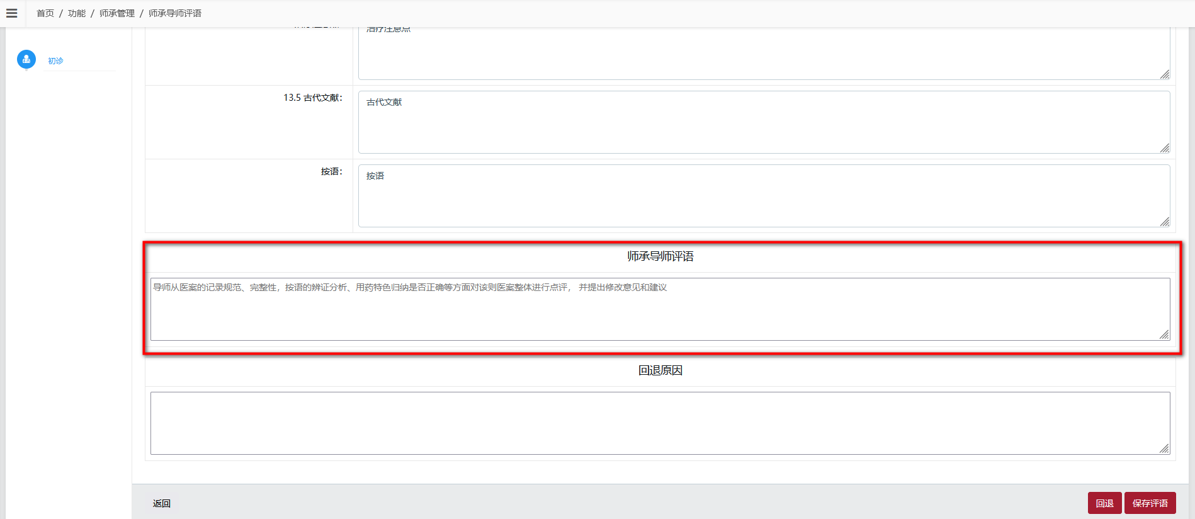The image size is (1195, 519).
Task: Grab resize handle of 古代文献 text area
Action: pyautogui.click(x=1165, y=148)
